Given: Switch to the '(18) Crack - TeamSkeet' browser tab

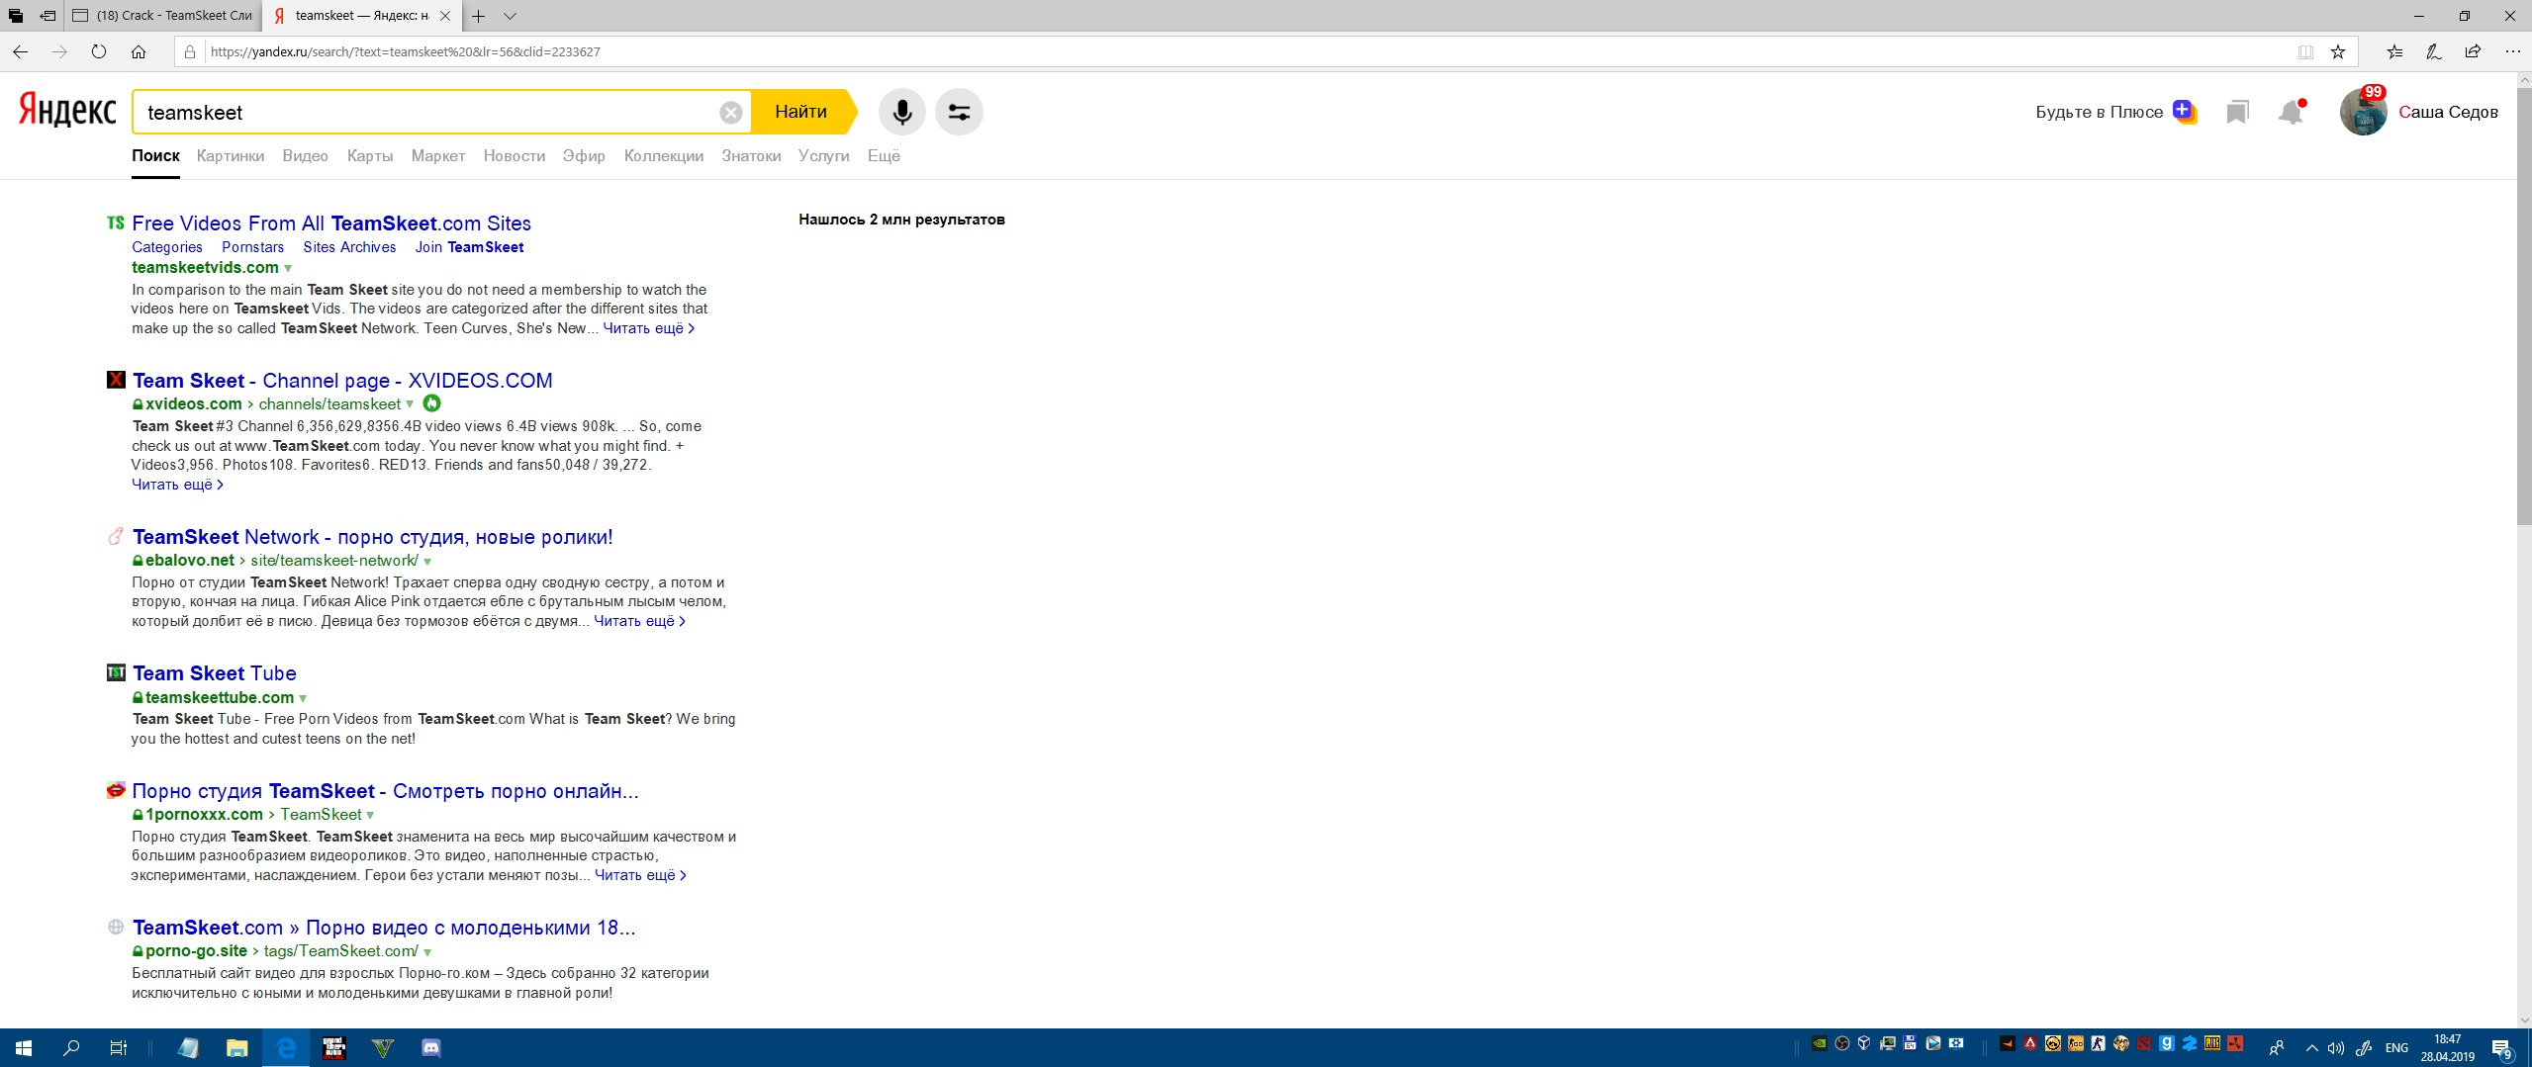Looking at the screenshot, I should tap(164, 16).
